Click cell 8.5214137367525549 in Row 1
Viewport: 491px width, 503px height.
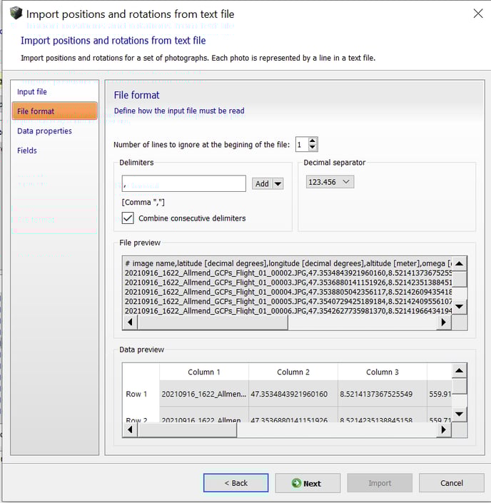click(x=383, y=394)
